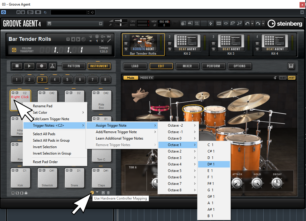Image resolution: width=306 pixels, height=221 pixels.
Task: Expand the Octave -2 submenu
Action: point(178,125)
